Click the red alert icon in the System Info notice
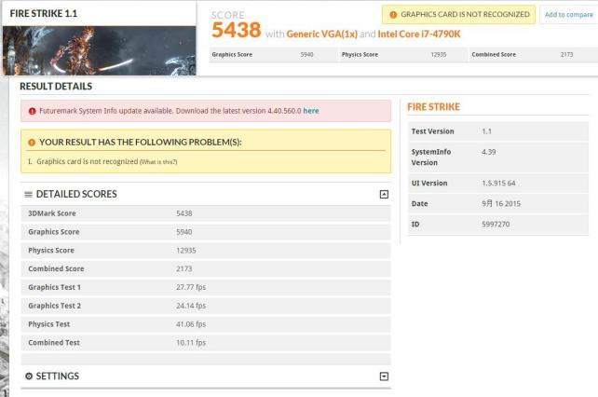The image size is (598, 397). coord(32,111)
